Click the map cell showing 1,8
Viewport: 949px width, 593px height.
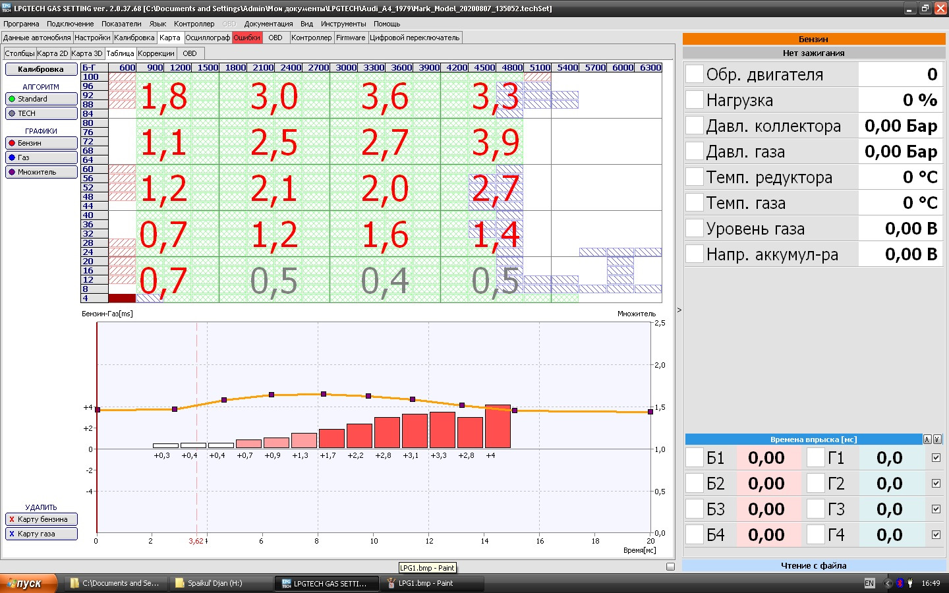[164, 96]
